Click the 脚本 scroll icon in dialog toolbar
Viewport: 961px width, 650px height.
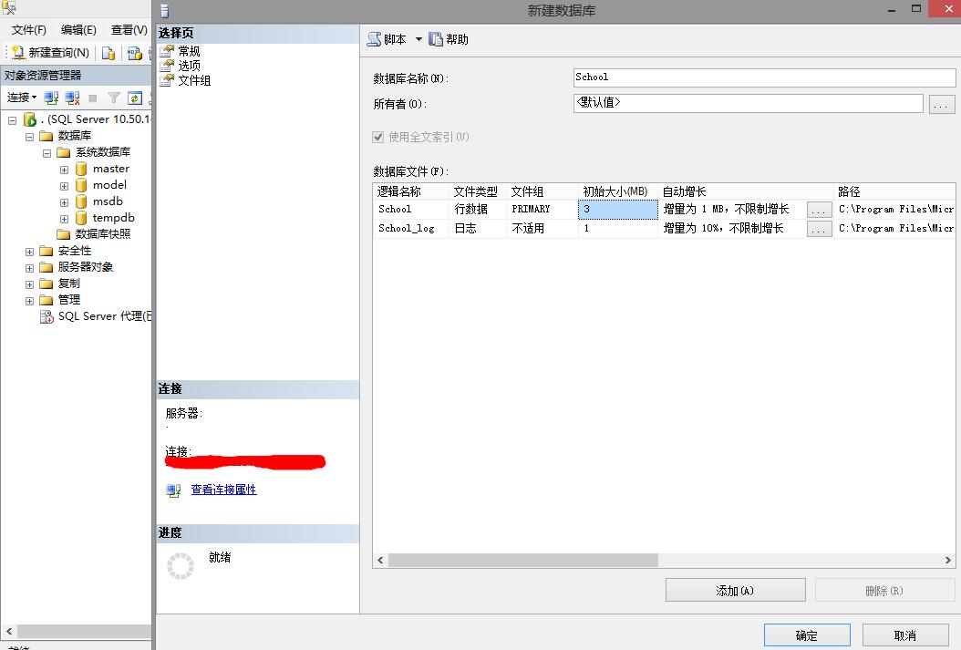coord(375,38)
